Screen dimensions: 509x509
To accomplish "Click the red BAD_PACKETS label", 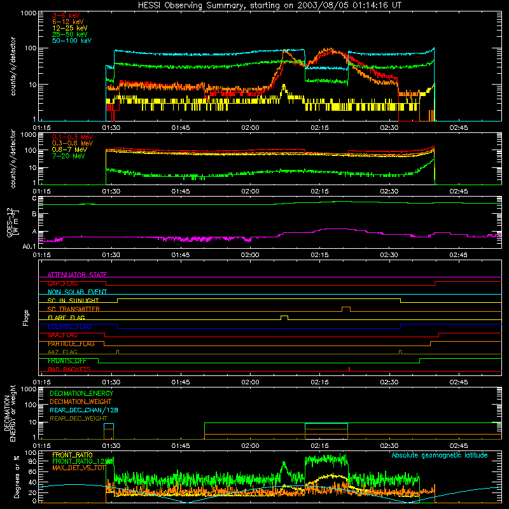I will tap(69, 369).
